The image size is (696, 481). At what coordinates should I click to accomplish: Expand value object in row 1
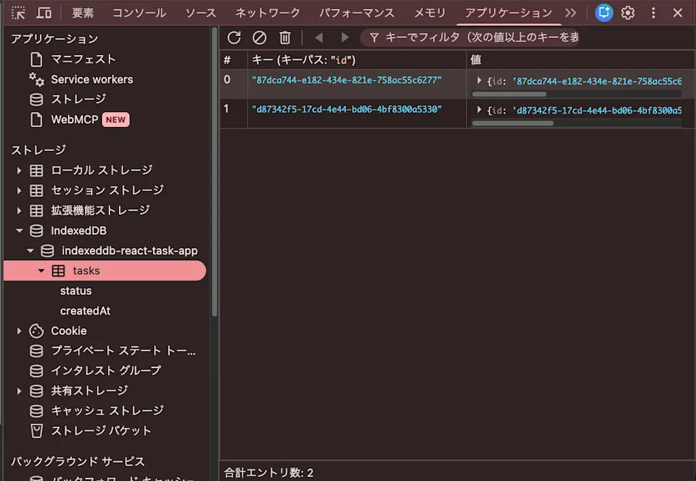point(479,109)
